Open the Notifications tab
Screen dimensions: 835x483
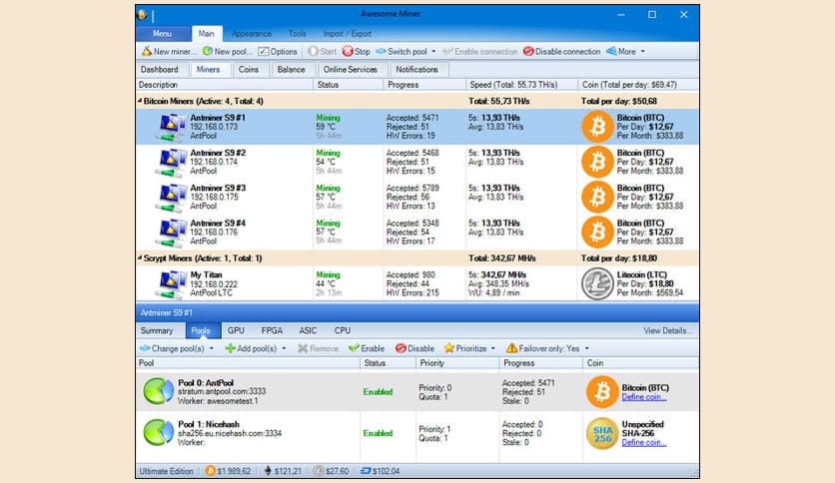[417, 69]
